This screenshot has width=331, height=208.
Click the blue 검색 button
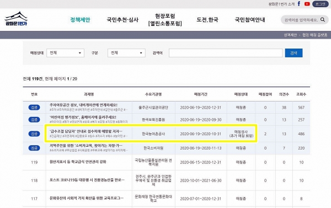pyautogui.click(x=293, y=53)
